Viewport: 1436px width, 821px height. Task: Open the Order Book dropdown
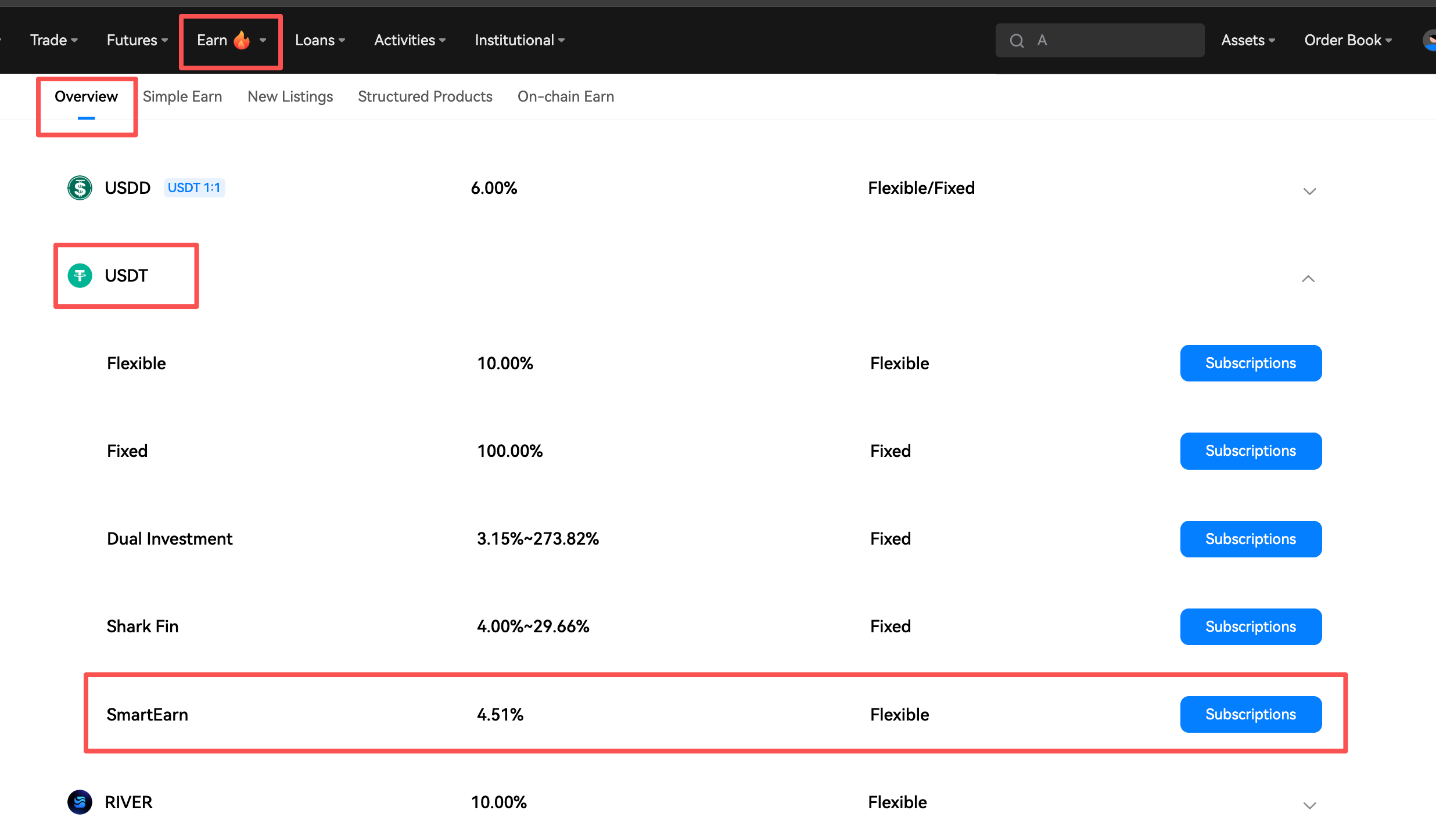tap(1348, 40)
